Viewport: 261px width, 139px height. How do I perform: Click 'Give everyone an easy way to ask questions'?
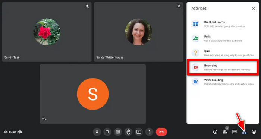click(229, 55)
